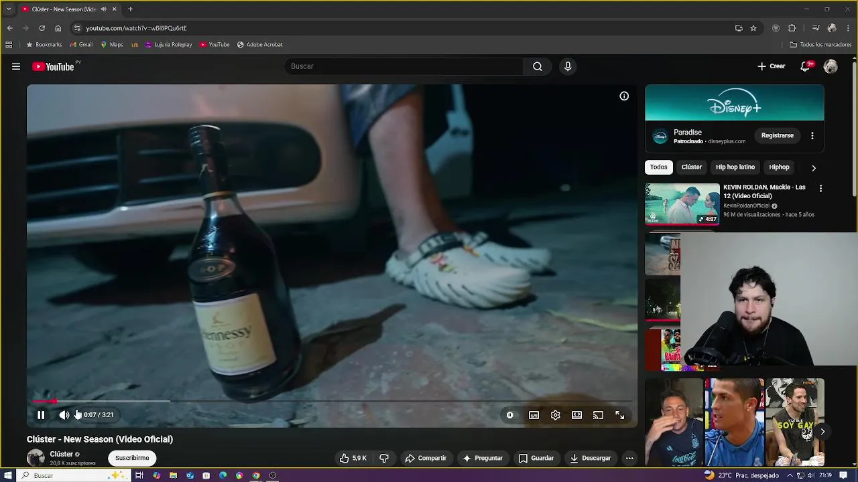Open media control icon in toolbar
This screenshot has height=482, width=858.
pos(816,28)
